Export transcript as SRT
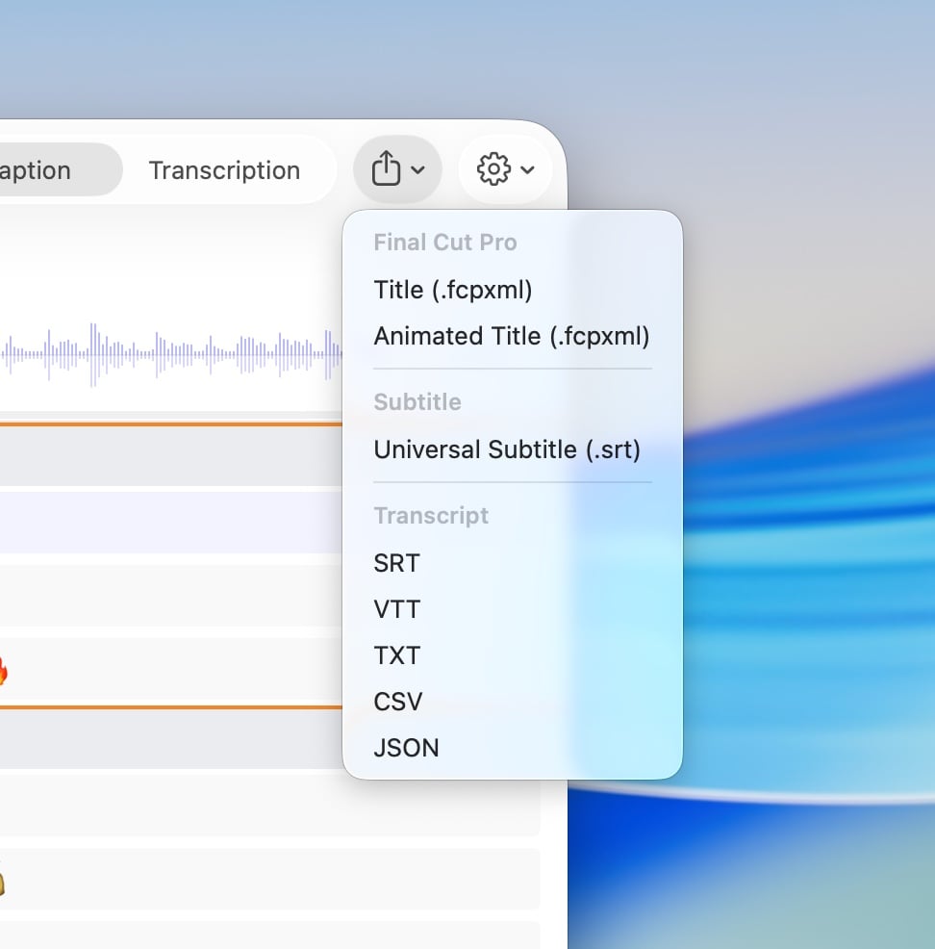Viewport: 935px width, 949px height. click(396, 563)
